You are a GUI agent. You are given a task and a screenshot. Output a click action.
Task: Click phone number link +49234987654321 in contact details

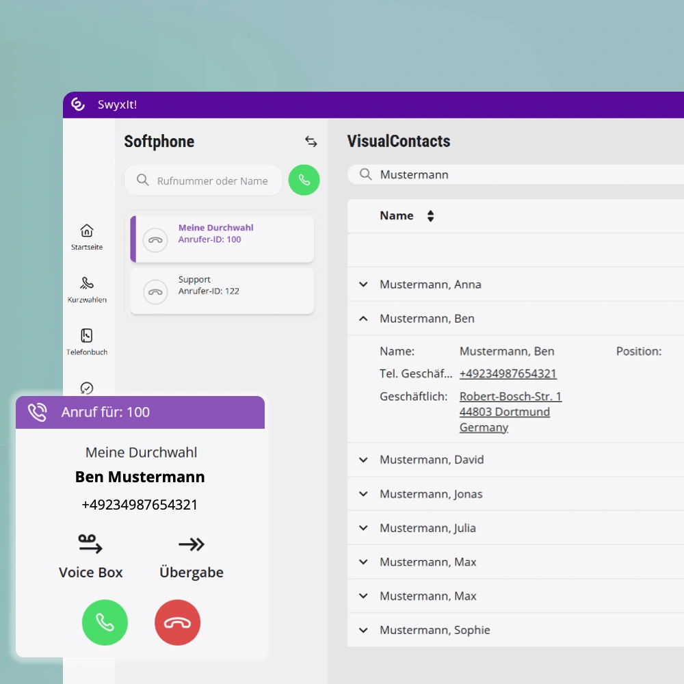click(508, 374)
